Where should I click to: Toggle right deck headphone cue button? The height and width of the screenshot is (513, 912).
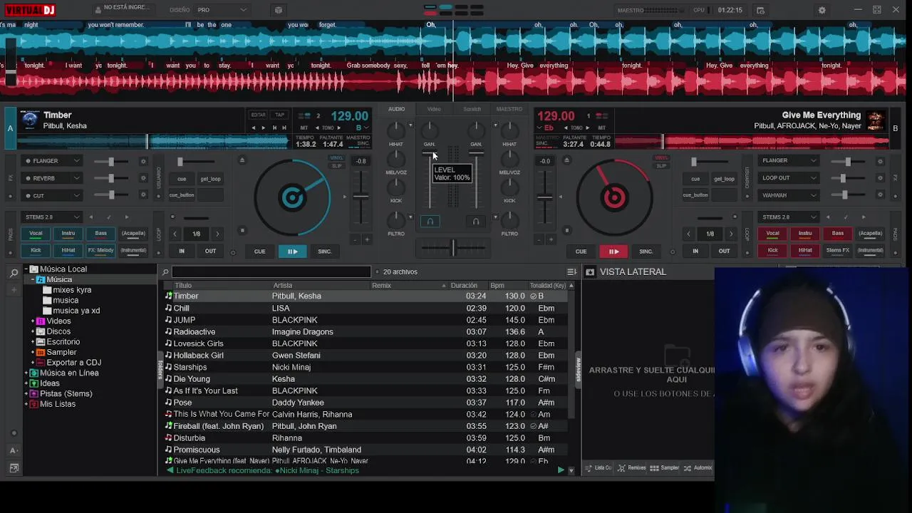[x=476, y=222]
